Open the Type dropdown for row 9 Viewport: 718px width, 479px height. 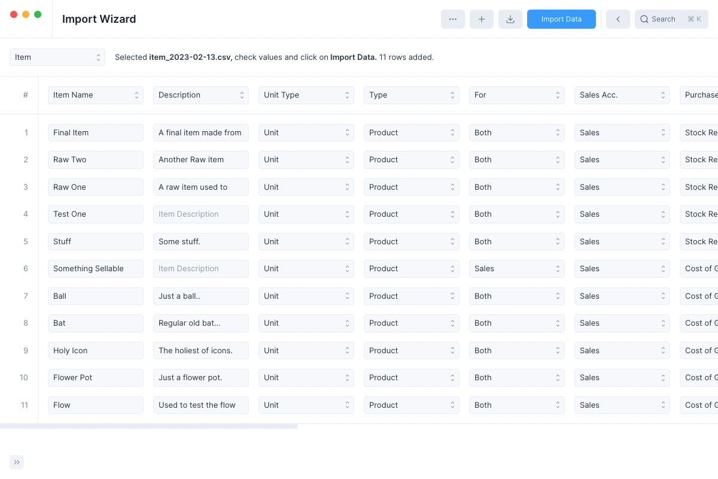(411, 351)
